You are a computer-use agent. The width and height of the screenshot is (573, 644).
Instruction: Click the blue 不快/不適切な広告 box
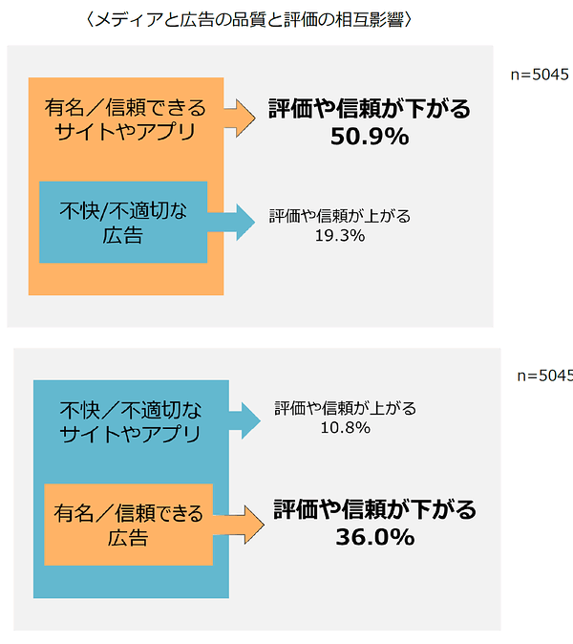pyautogui.click(x=123, y=223)
